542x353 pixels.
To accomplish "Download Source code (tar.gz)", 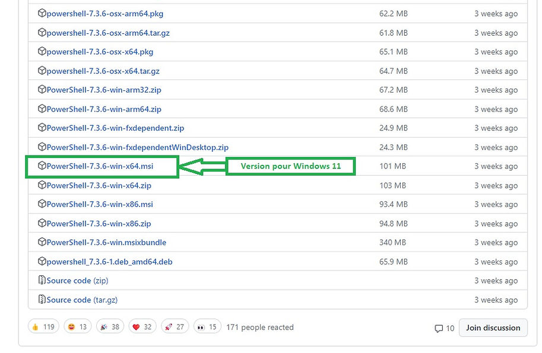I will (x=83, y=300).
